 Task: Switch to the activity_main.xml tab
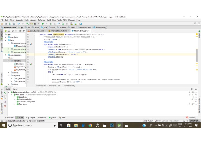click(x=37, y=31)
